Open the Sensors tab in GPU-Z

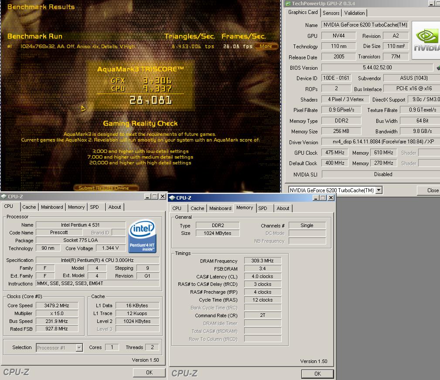[x=331, y=13]
